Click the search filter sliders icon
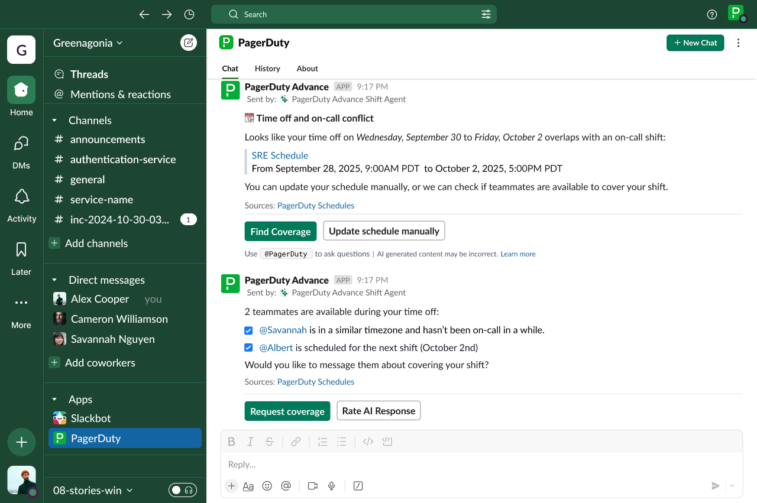Viewport: 757px width, 503px height. 486,14
